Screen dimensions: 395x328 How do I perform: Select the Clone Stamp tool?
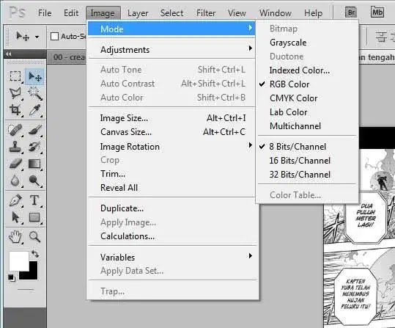point(15,146)
